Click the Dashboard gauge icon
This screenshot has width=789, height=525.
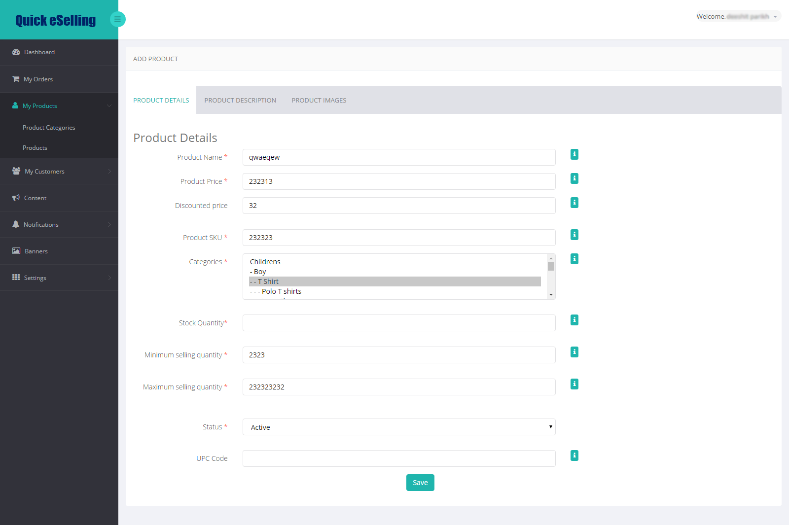pyautogui.click(x=16, y=52)
